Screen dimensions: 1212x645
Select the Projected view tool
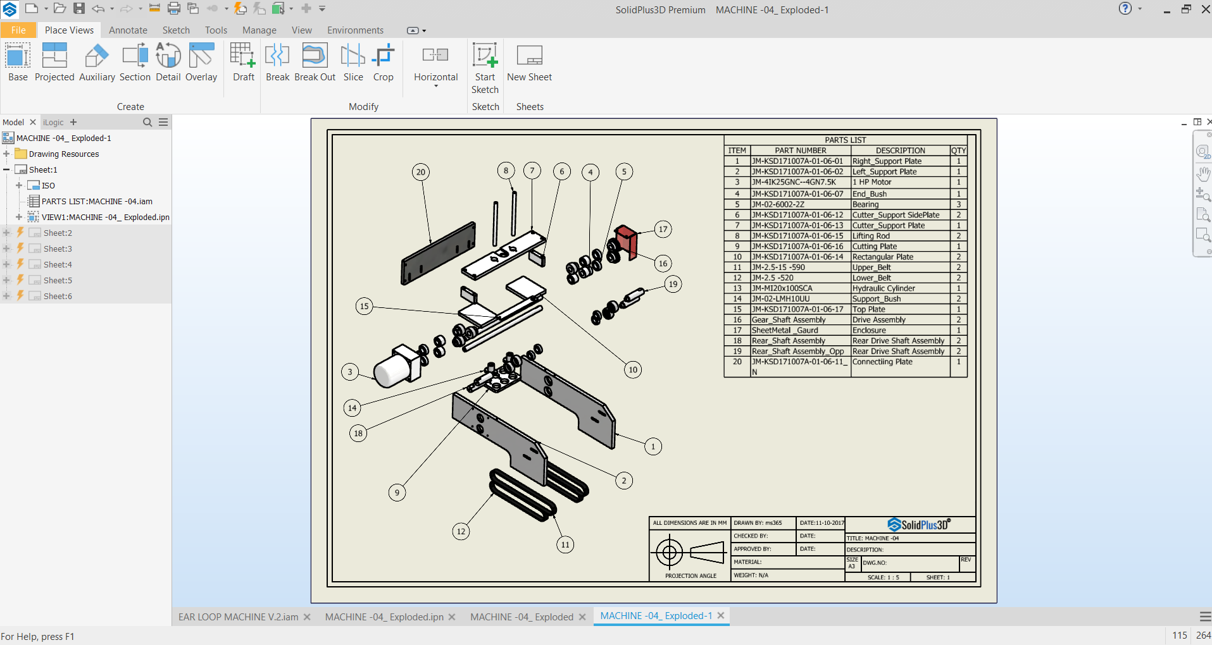54,62
